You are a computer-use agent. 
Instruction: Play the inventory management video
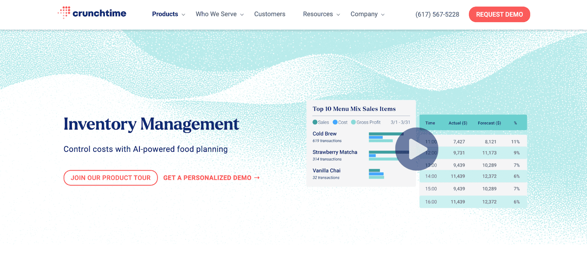click(417, 149)
